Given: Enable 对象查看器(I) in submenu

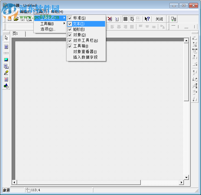Looking at the screenshot, I should point(86,51).
